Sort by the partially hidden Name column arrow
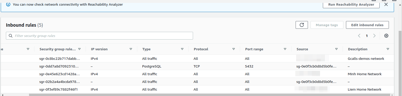The height and width of the screenshot is (96, 402). [x=28, y=49]
